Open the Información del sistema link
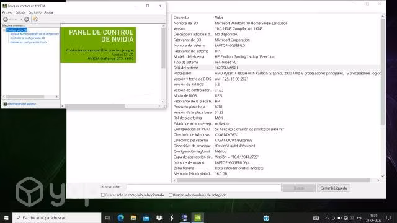The height and width of the screenshot is (223, 397). [x=22, y=104]
